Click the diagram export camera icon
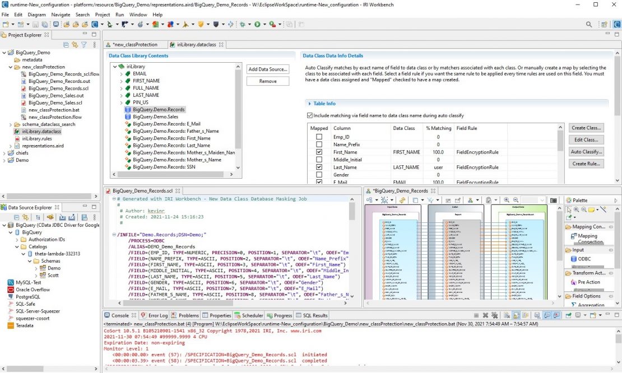This screenshot has height=373, width=622. click(x=554, y=200)
